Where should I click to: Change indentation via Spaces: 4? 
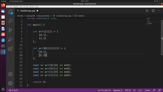[x=118, y=90]
